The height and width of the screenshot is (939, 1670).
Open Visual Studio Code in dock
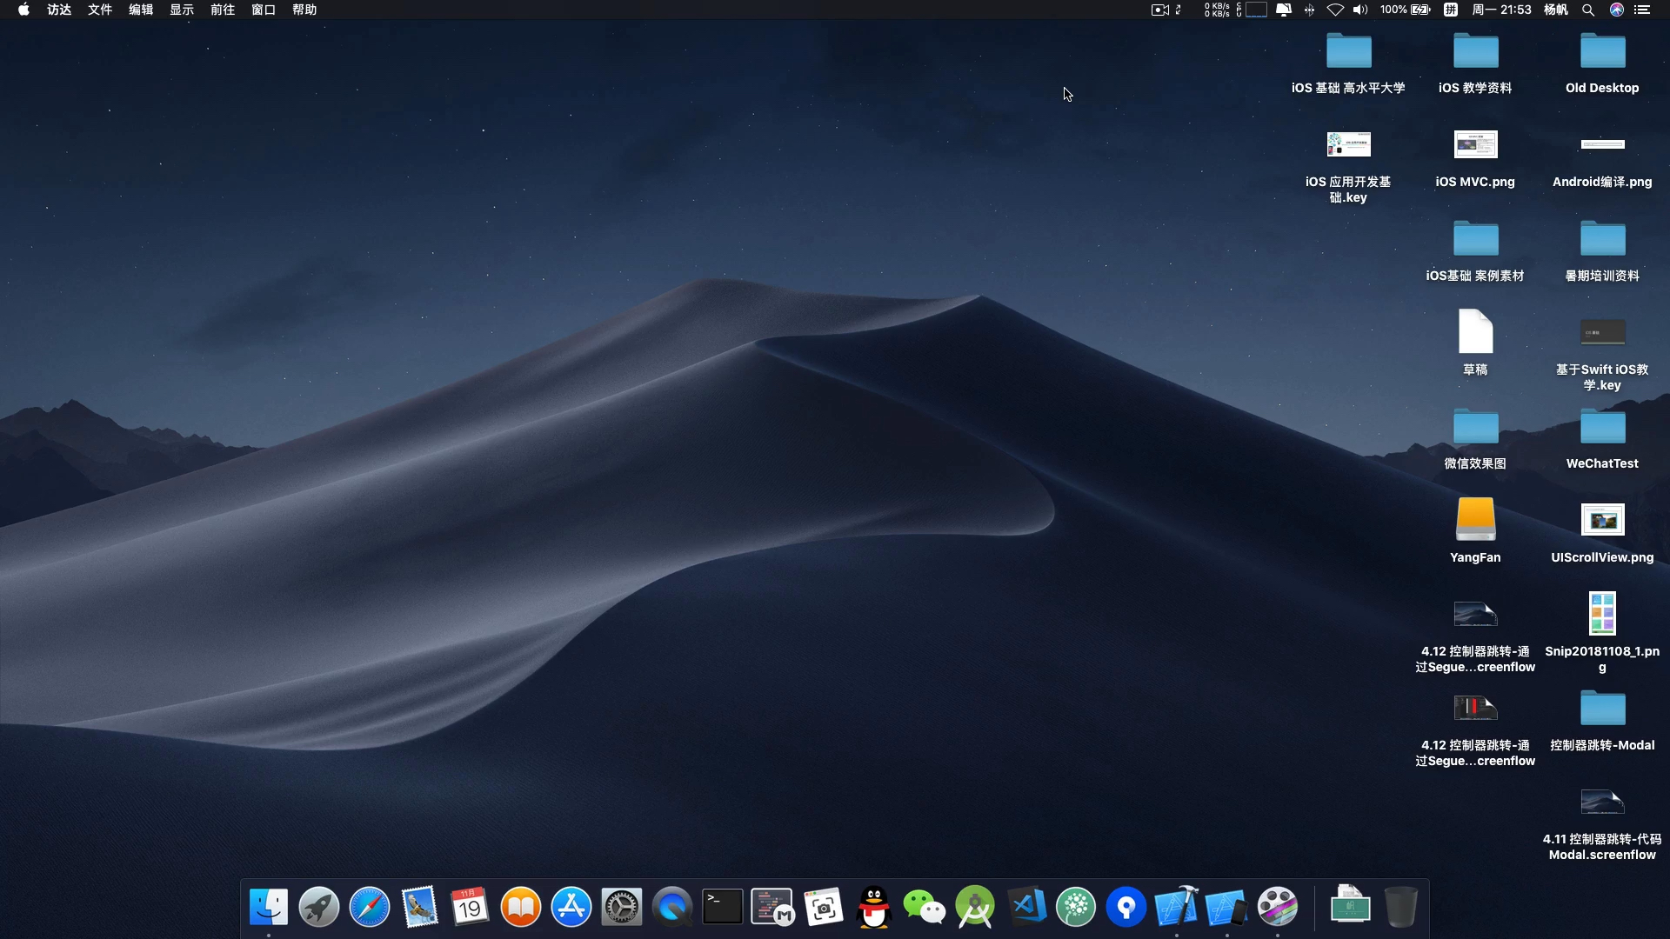click(x=1026, y=908)
